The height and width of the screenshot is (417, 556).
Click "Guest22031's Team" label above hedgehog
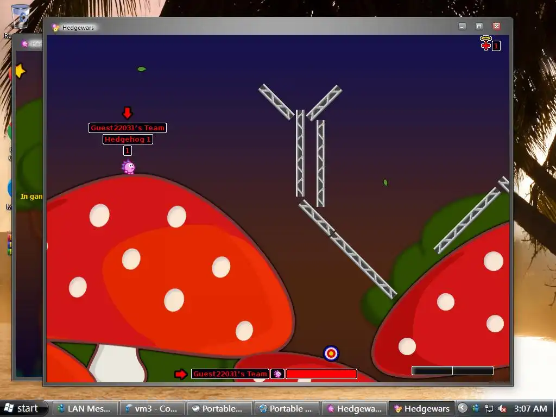point(127,128)
